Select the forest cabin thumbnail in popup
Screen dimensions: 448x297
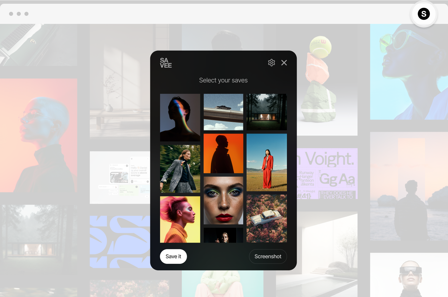(x=267, y=112)
